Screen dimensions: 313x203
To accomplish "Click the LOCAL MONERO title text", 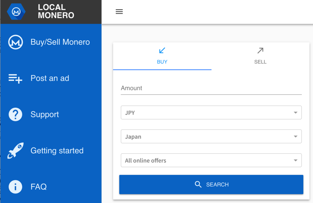I will [56, 11].
